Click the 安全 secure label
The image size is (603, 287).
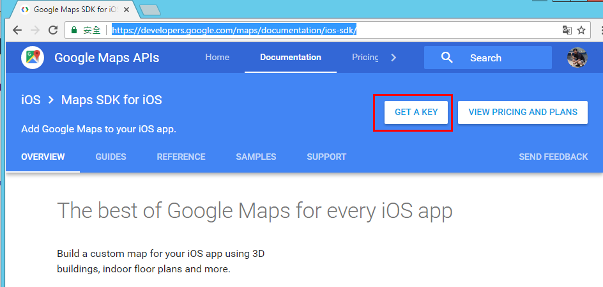coord(92,30)
